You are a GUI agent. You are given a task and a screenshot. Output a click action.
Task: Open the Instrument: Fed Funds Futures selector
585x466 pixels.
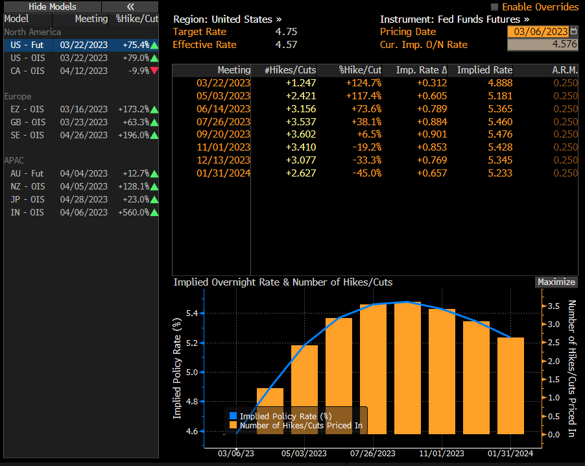point(454,19)
